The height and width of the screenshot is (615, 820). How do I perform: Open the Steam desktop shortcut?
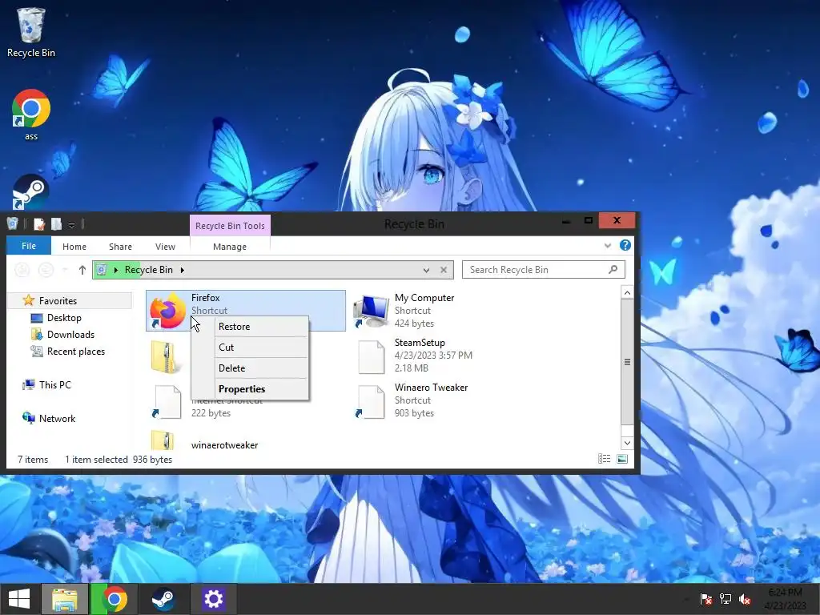click(x=31, y=192)
